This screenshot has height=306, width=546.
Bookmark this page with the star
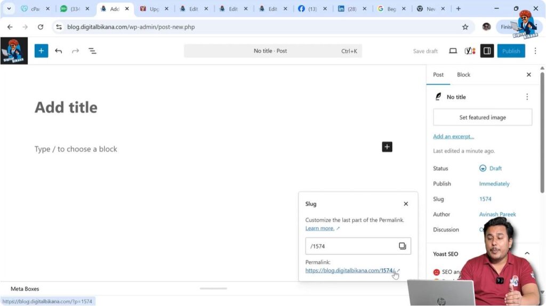465,27
